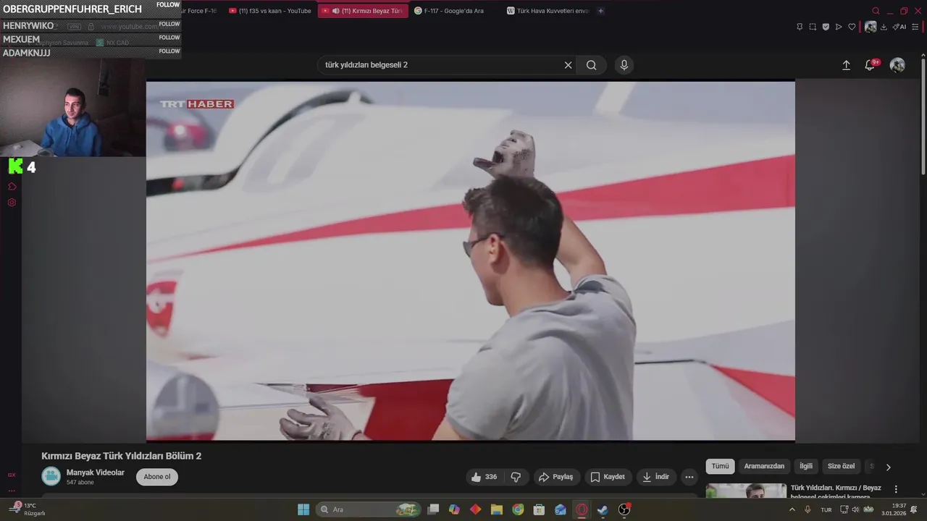Screen dimensions: 927x521
Task: Open options menu for suggested video
Action: pyautogui.click(x=896, y=489)
